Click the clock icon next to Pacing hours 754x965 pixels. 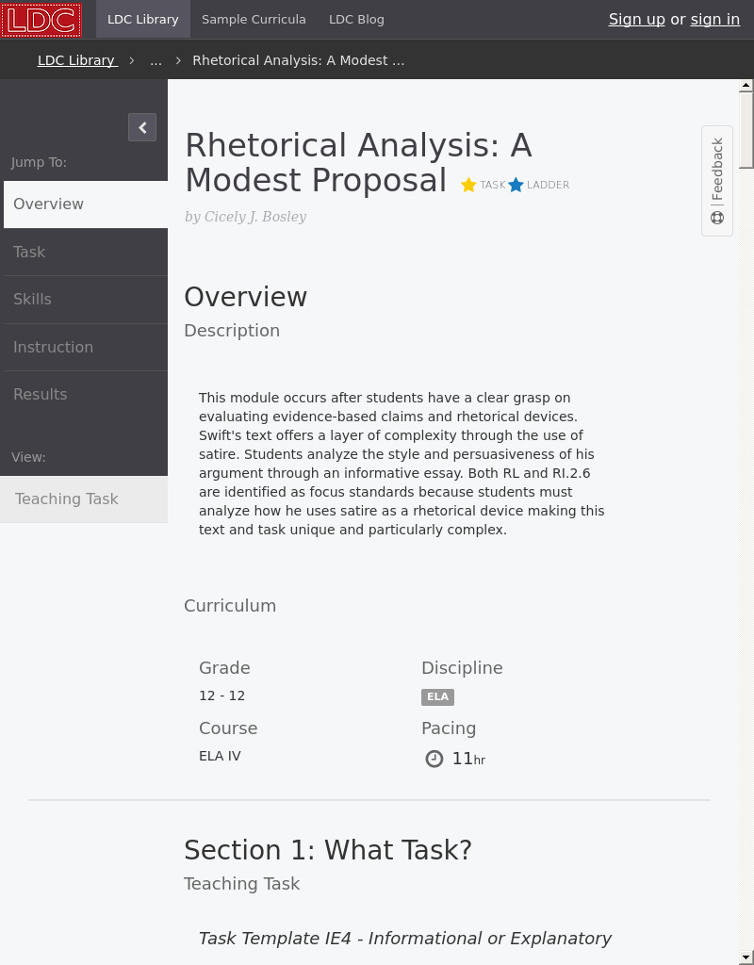point(434,759)
